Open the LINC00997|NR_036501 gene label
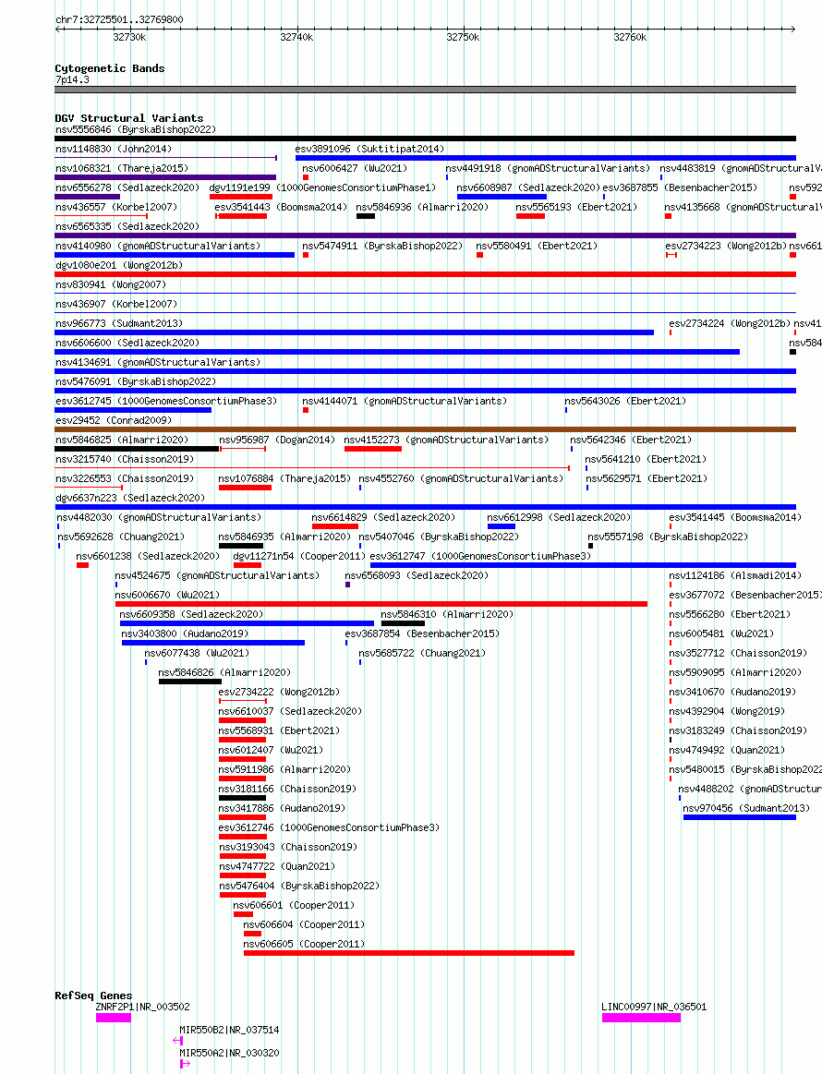The height and width of the screenshot is (1074, 822). click(654, 1007)
